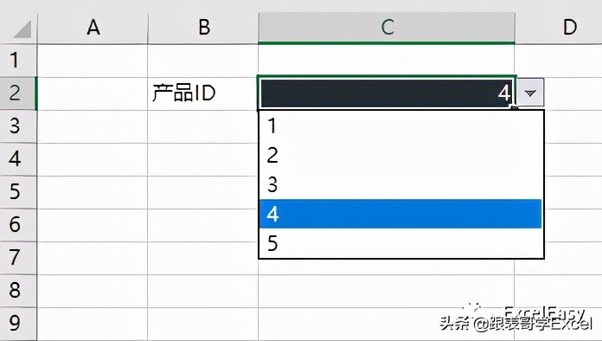Choose option 2 from the dropdown list
This screenshot has height=341, width=602.
point(401,155)
